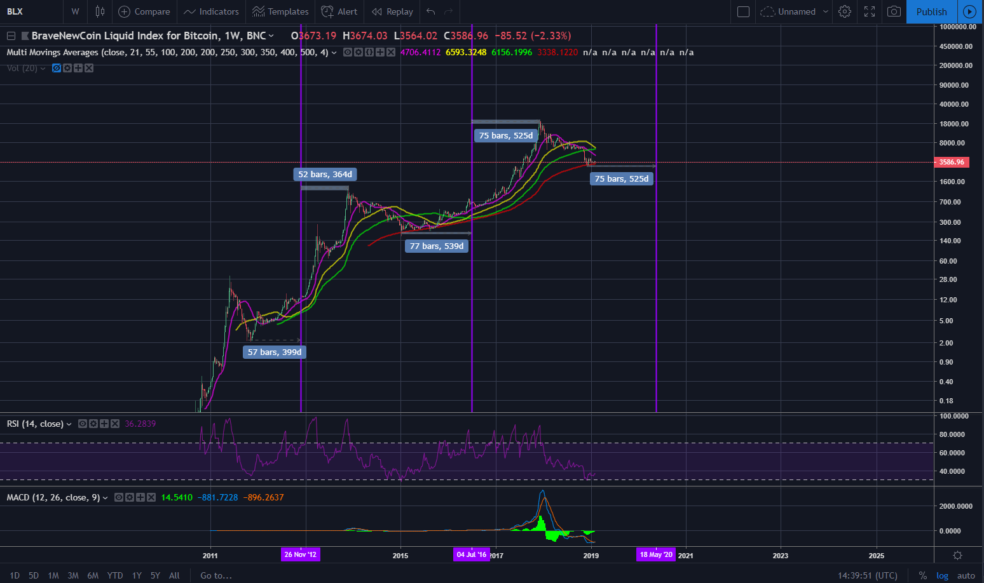
Task: Enter fullscreen mode
Action: 870,11
